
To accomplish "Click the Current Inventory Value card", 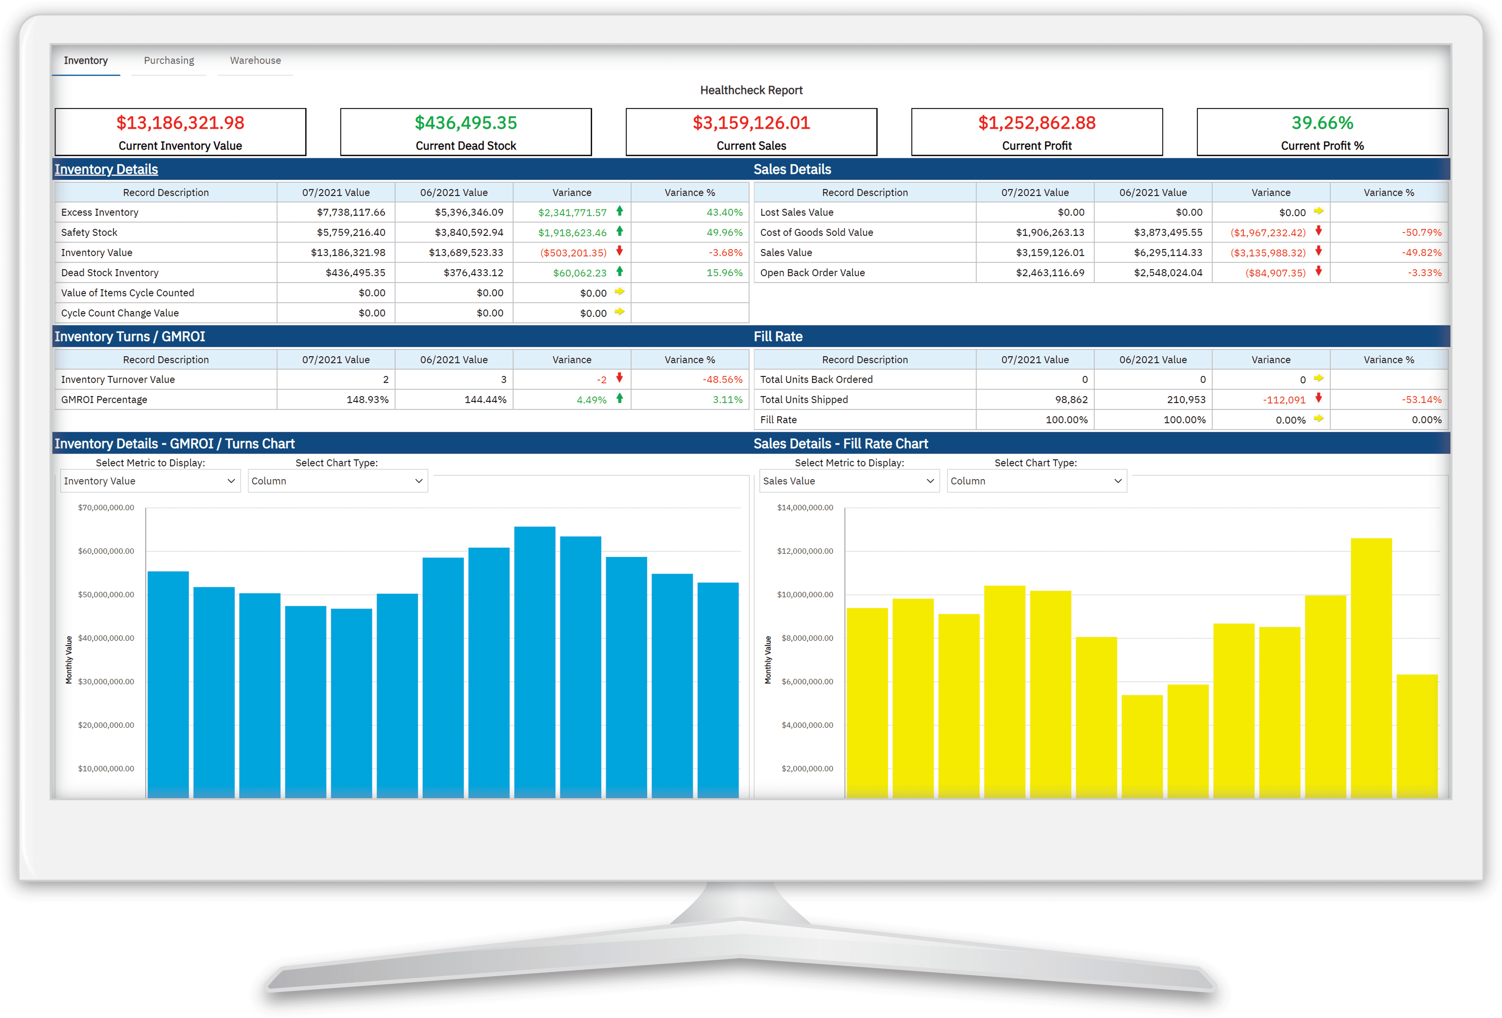I will (180, 132).
